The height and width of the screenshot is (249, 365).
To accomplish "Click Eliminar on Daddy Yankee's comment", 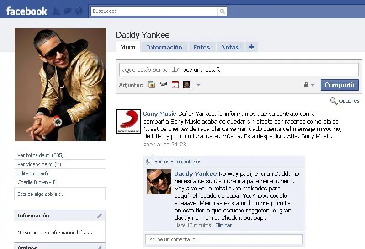I will [223, 225].
